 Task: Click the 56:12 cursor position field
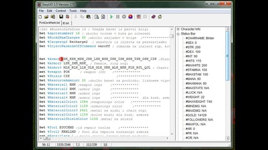tap(46, 145)
